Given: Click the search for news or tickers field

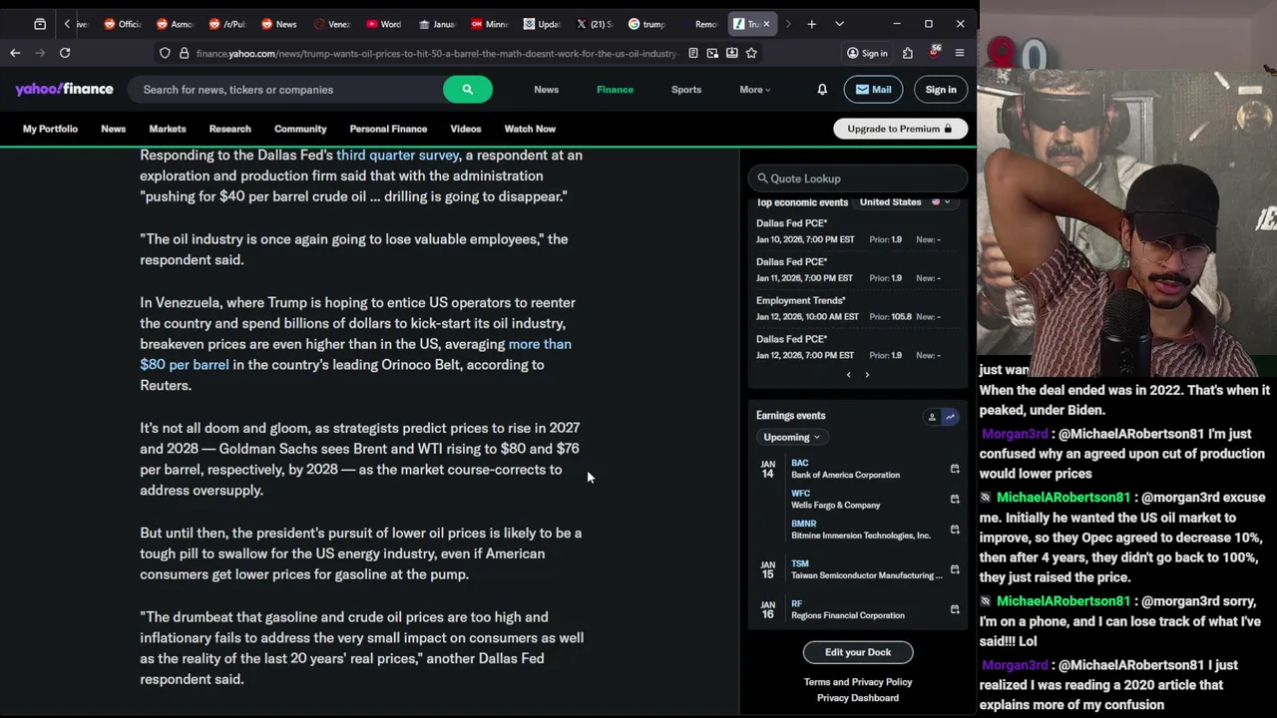Looking at the screenshot, I should (287, 90).
